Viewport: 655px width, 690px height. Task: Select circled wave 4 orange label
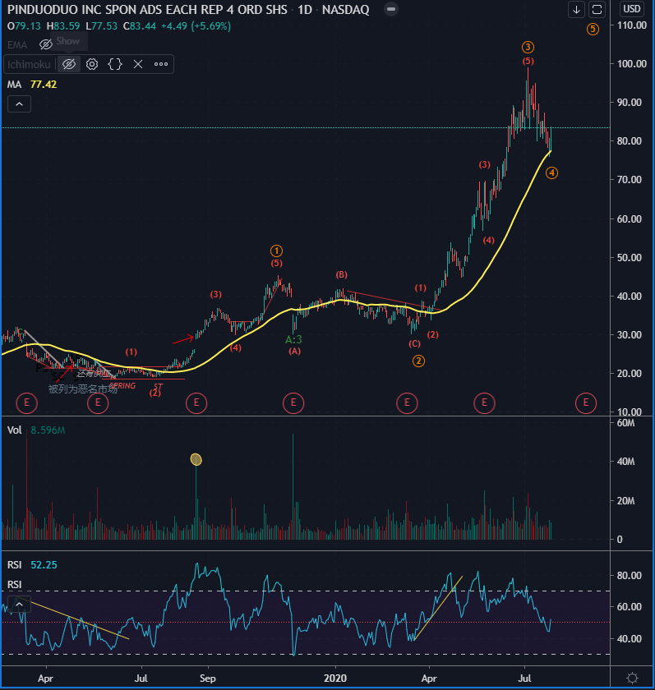pos(551,173)
